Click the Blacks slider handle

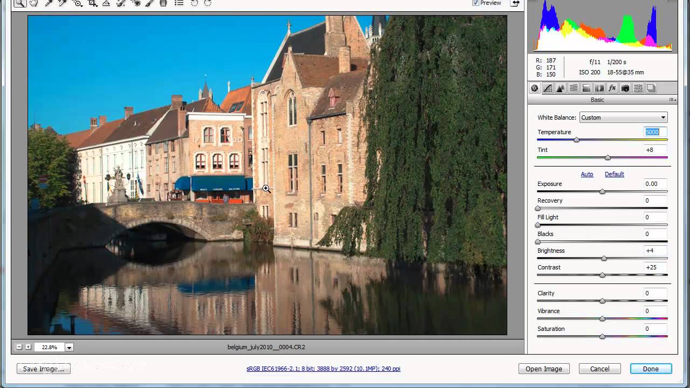[537, 242]
